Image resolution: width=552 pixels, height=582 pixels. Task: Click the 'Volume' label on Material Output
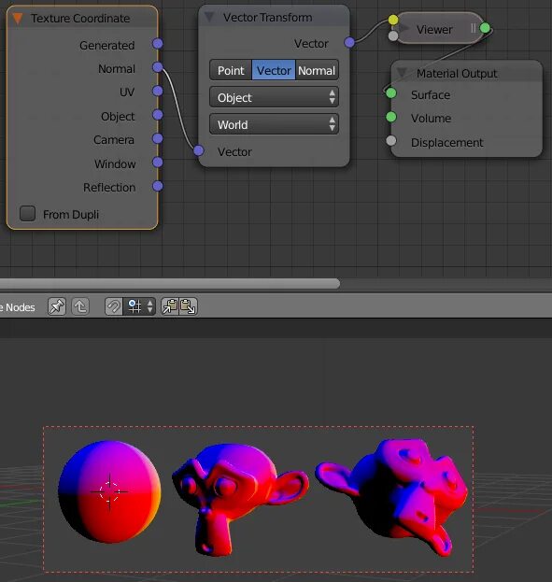click(x=431, y=119)
